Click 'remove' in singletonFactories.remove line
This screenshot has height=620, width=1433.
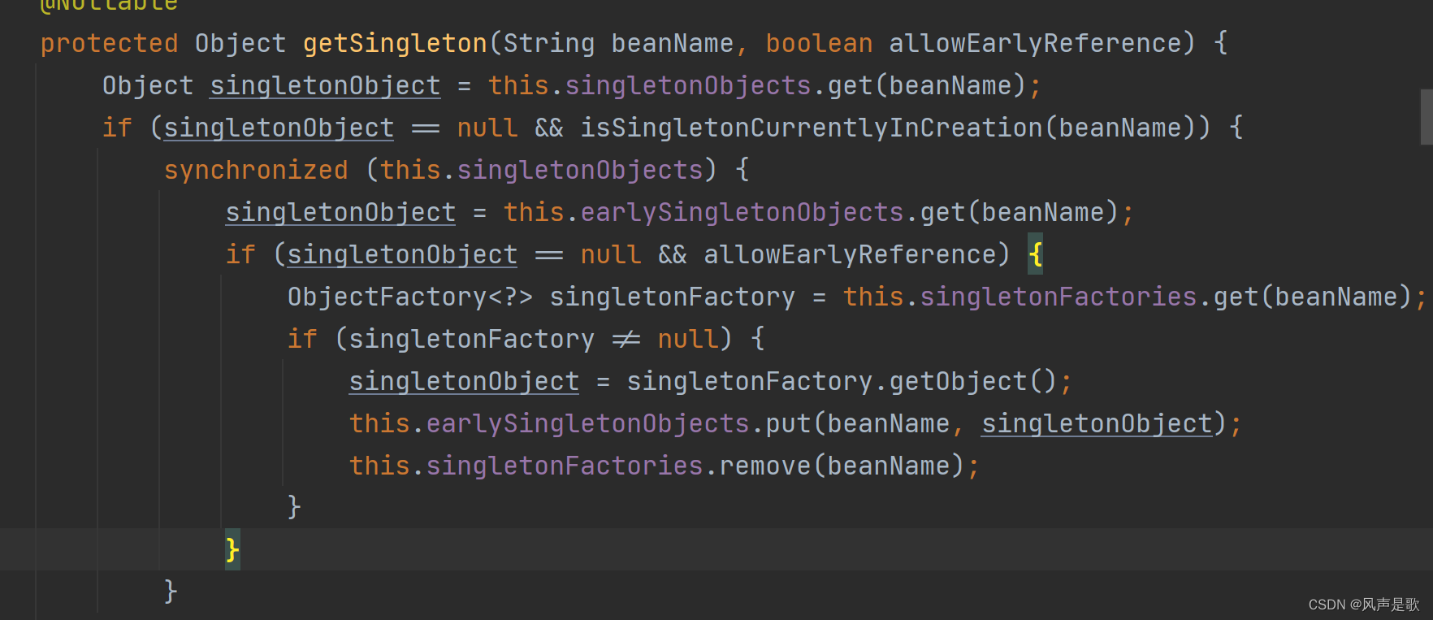764,466
